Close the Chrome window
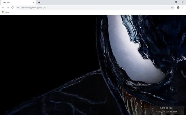The width and height of the screenshot is (186, 116). click(x=183, y=2)
